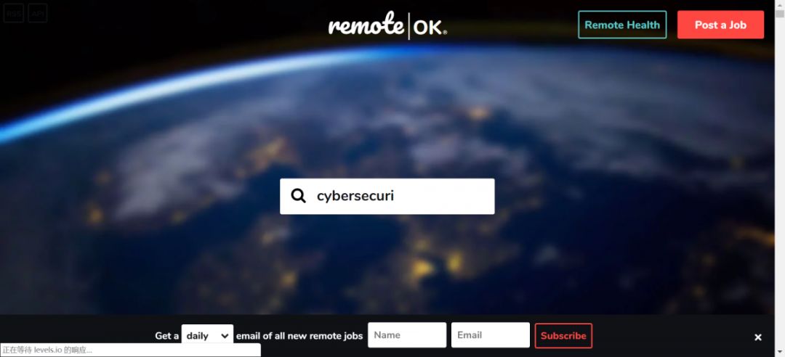Click the Subscribe button
Screen dimensions: 785x357
[563, 335]
